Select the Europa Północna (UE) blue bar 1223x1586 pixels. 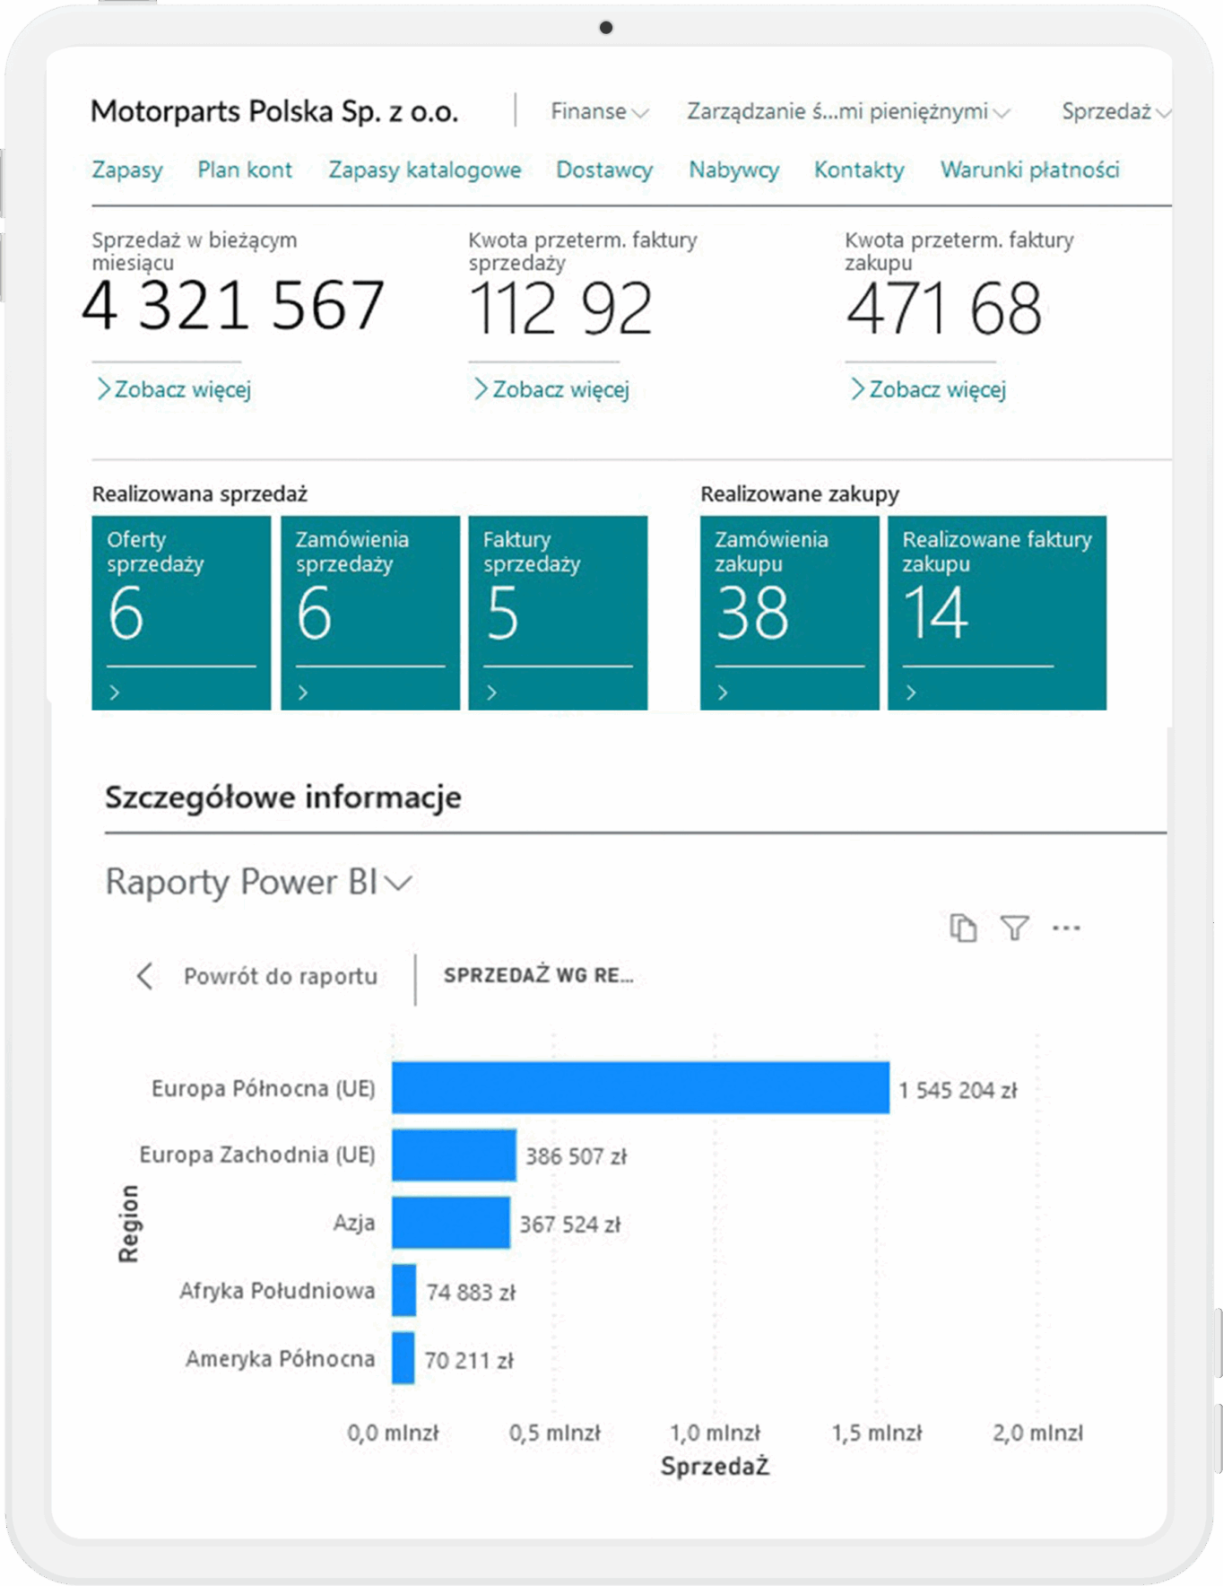(640, 1087)
